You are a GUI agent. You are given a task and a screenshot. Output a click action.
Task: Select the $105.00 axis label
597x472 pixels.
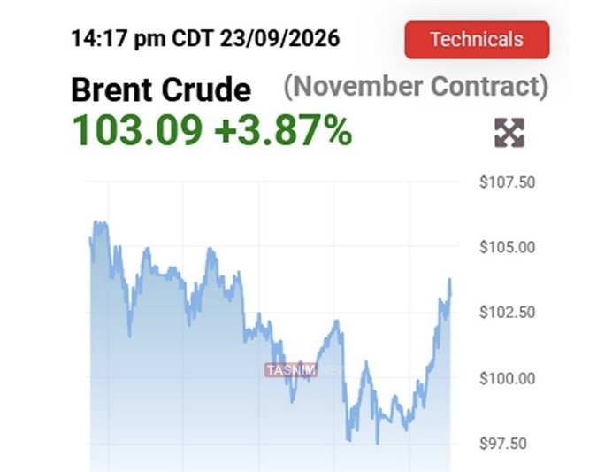point(507,247)
